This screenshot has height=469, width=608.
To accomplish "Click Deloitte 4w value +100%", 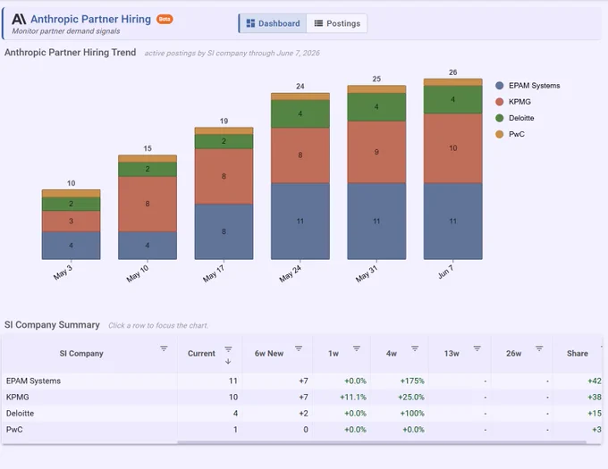I will pos(412,414).
